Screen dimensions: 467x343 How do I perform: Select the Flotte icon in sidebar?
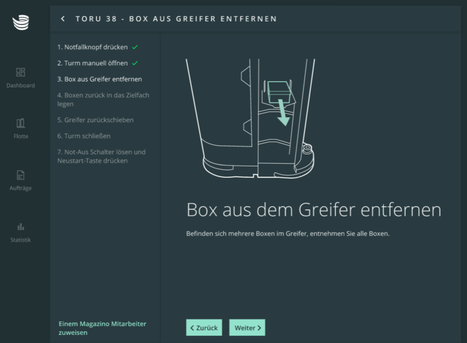[x=21, y=123]
